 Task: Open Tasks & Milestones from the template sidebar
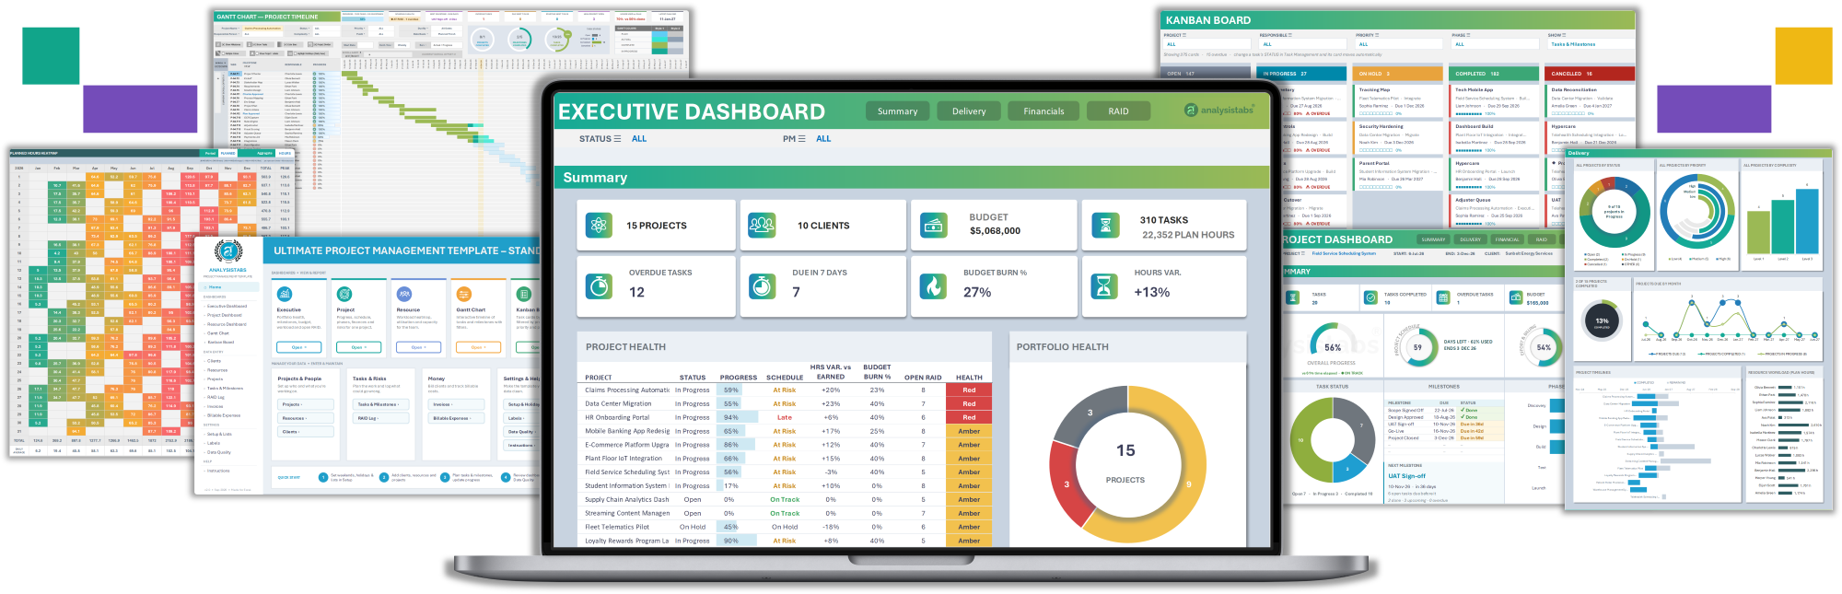(x=225, y=389)
